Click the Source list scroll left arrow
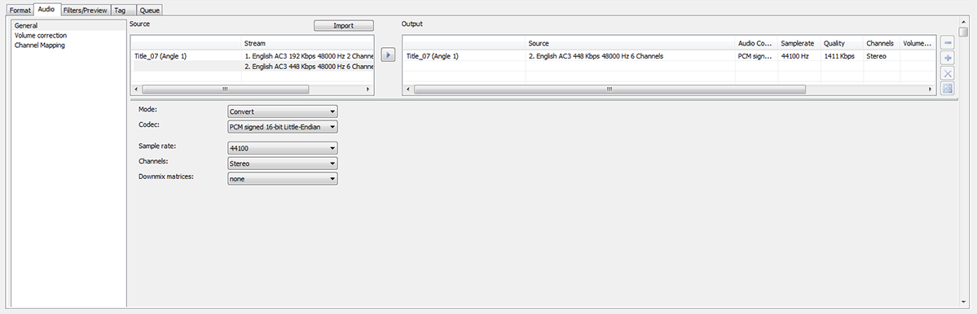This screenshot has width=977, height=314. [136, 89]
